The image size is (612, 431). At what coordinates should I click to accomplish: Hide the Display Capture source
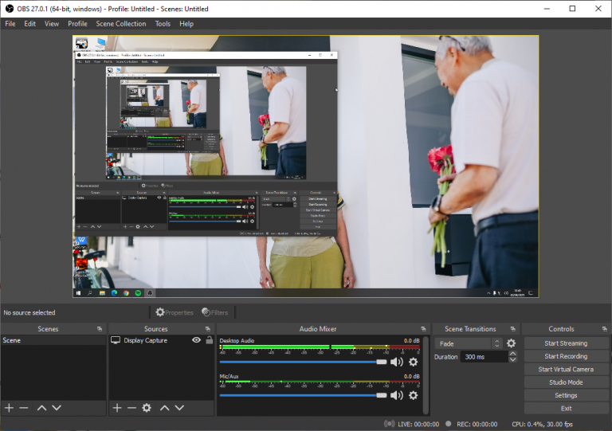click(x=196, y=340)
